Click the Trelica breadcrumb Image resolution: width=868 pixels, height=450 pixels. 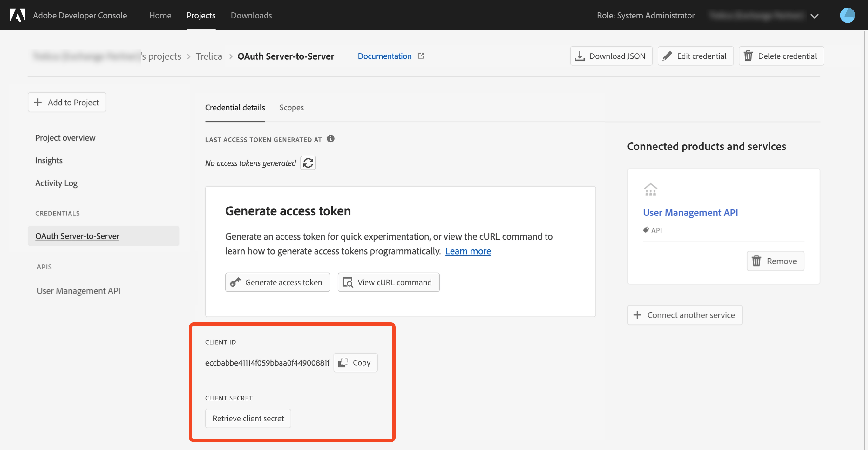pos(209,56)
